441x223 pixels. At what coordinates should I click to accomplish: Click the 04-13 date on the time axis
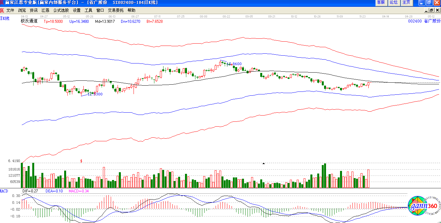coord(25,16)
